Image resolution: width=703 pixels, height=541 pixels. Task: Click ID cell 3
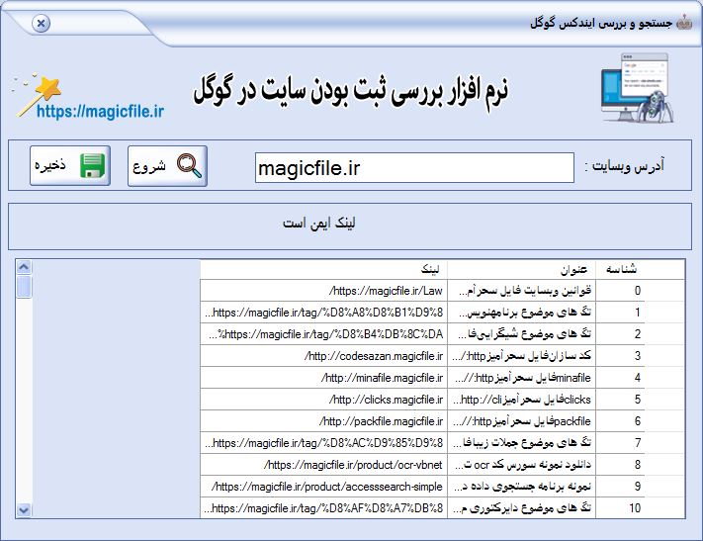pos(621,356)
